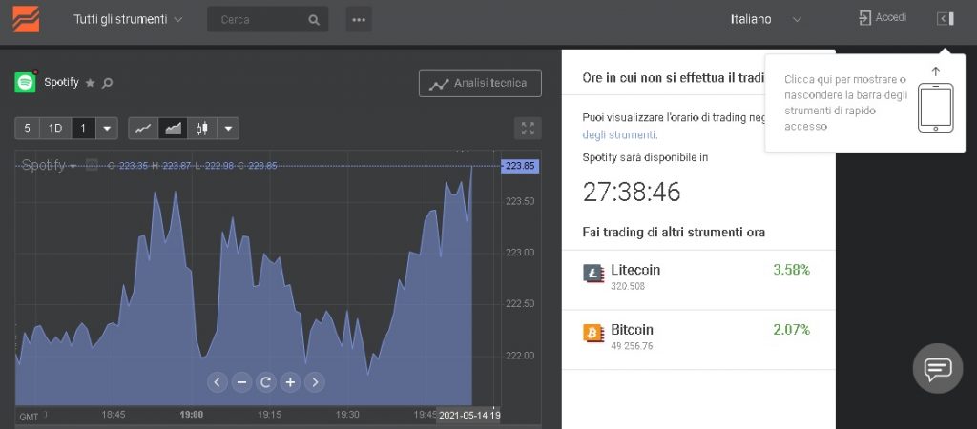Select the 1 minute timeframe button

coord(83,129)
